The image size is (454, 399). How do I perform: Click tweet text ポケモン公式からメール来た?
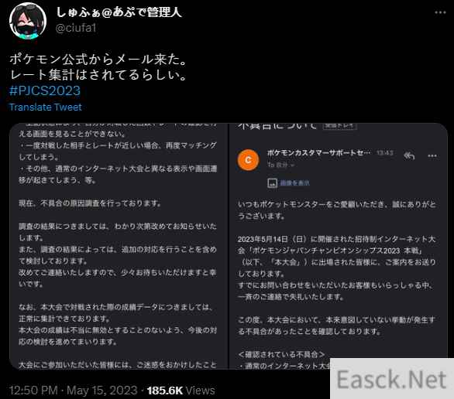[x=98, y=60]
